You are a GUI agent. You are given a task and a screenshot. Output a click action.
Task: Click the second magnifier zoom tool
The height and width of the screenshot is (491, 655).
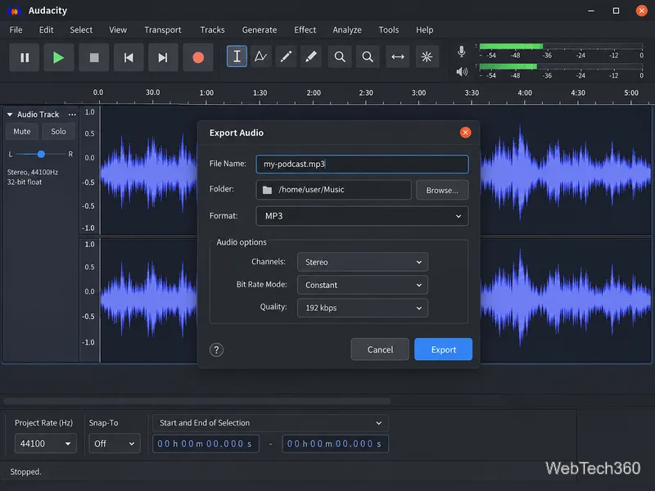[368, 56]
